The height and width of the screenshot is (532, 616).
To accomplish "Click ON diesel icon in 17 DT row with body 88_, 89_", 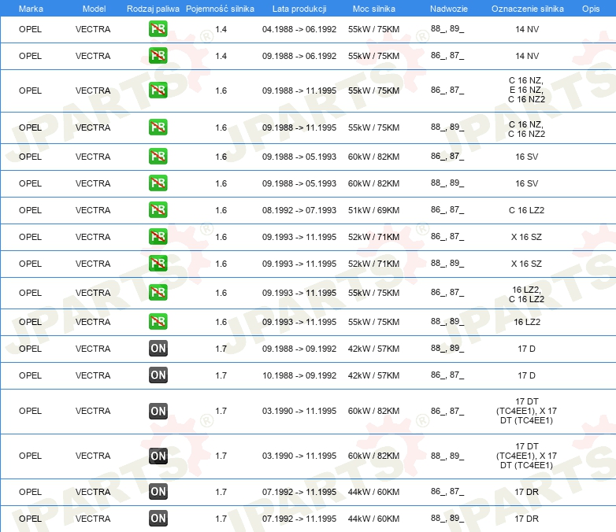I will pos(158,456).
